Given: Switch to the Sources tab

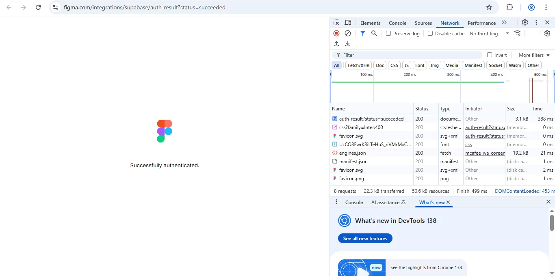Looking at the screenshot, I should 423,23.
